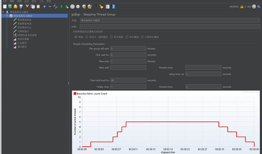The height and width of the screenshot is (154, 262).
Task: Click the using ramp-up seconds field
Action: (203, 74)
